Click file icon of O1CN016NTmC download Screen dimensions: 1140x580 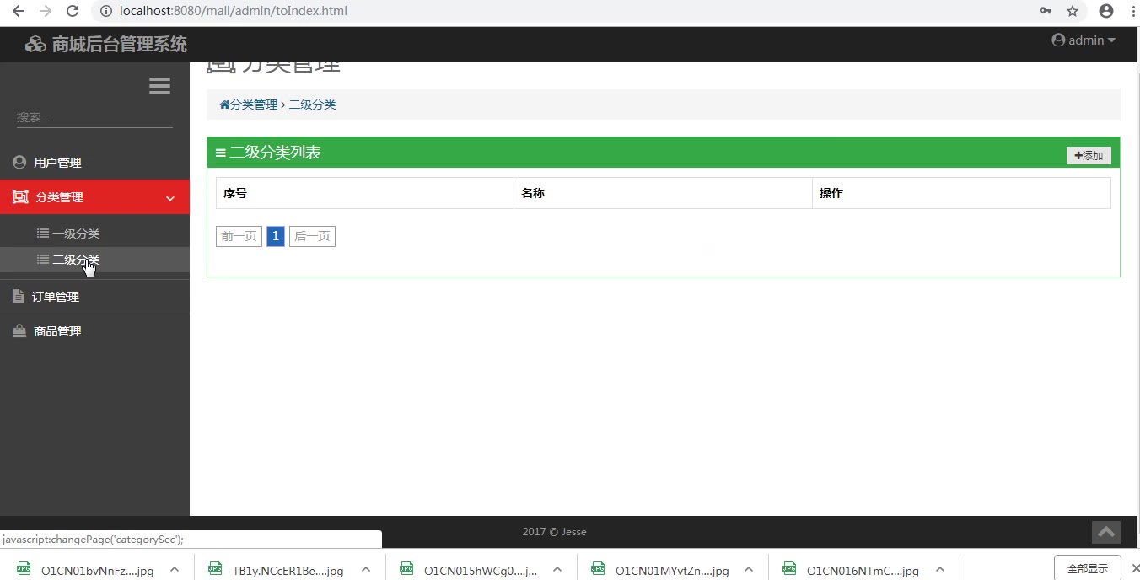click(x=789, y=569)
